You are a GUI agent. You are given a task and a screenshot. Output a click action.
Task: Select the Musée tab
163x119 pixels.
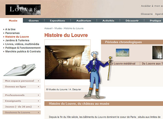coord(13,20)
